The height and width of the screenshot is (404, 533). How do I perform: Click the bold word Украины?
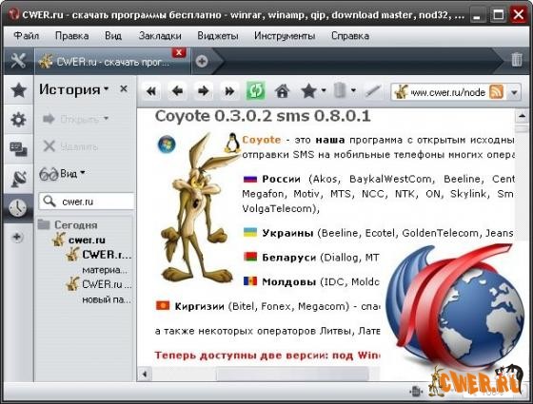(x=287, y=233)
